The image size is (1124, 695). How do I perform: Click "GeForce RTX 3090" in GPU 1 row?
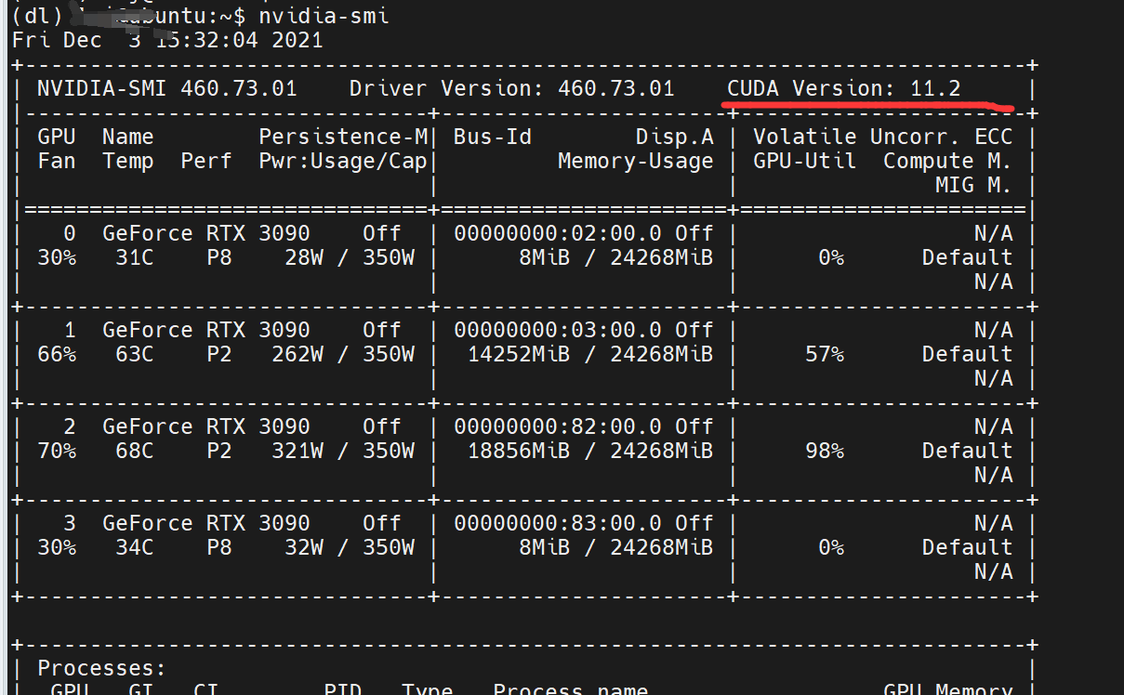206,331
